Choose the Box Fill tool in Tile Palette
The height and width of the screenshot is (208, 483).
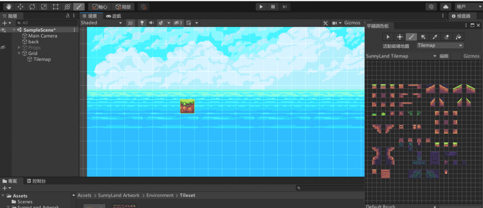[x=423, y=37]
